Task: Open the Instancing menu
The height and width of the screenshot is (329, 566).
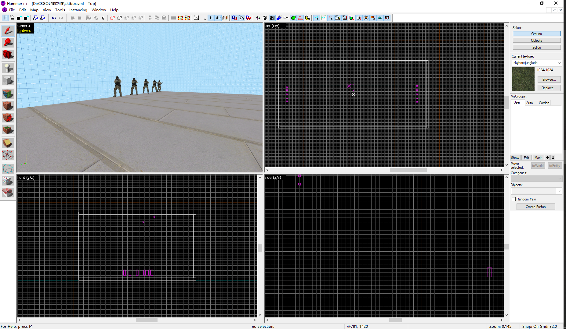Action: point(78,10)
